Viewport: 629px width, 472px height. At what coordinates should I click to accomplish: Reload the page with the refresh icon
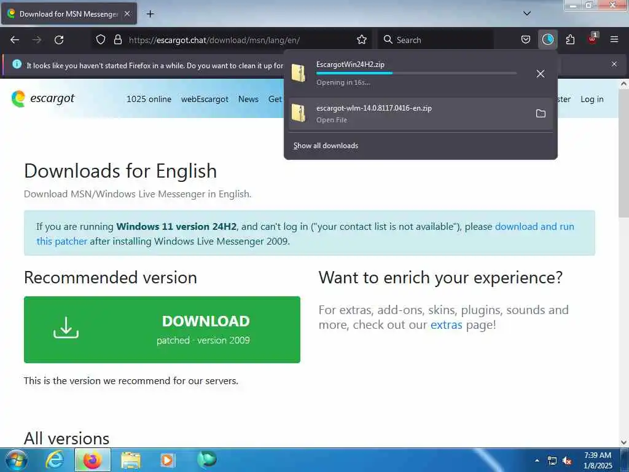coord(59,40)
